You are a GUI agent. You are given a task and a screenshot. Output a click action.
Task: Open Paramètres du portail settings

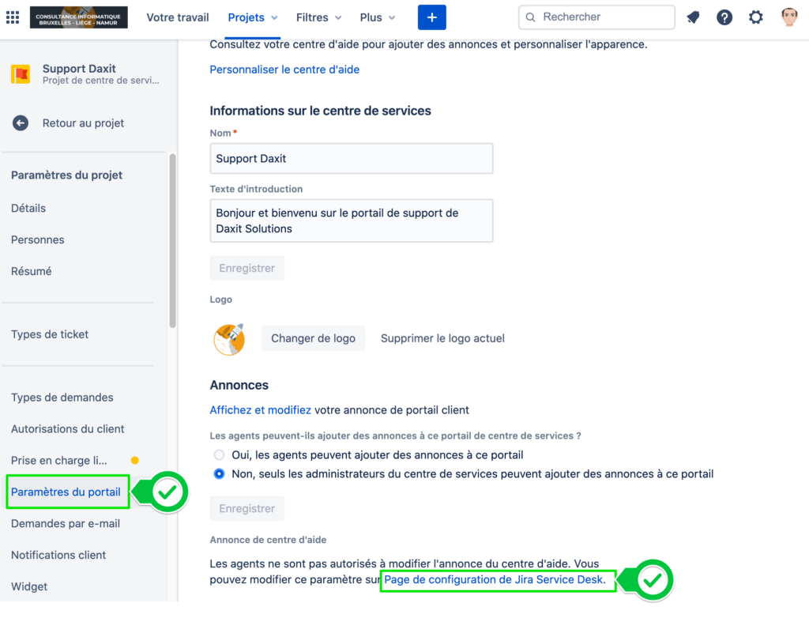[66, 492]
